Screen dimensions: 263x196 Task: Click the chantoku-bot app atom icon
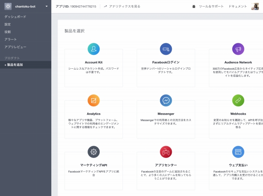click(x=8, y=7)
